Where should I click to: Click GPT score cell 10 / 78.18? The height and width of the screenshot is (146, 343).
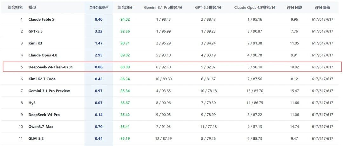pos(208,91)
